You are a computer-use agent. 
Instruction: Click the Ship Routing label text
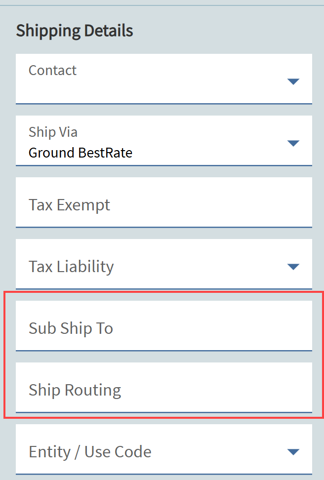[75, 390]
